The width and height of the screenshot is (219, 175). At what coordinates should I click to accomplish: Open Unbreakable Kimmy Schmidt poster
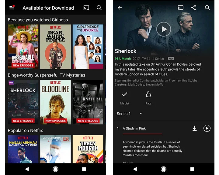click(23, 46)
